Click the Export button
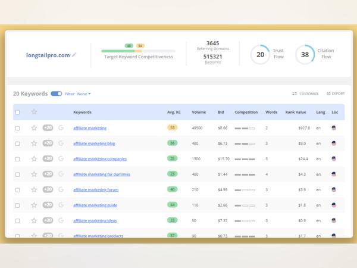 (x=336, y=94)
